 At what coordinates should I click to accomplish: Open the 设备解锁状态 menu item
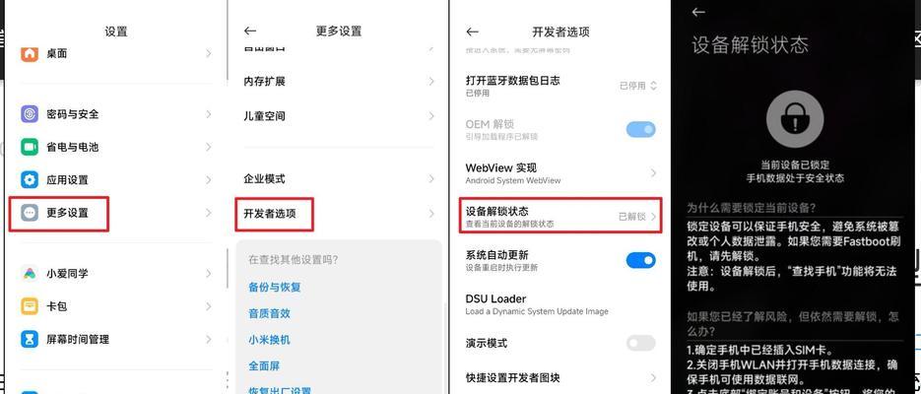point(560,216)
